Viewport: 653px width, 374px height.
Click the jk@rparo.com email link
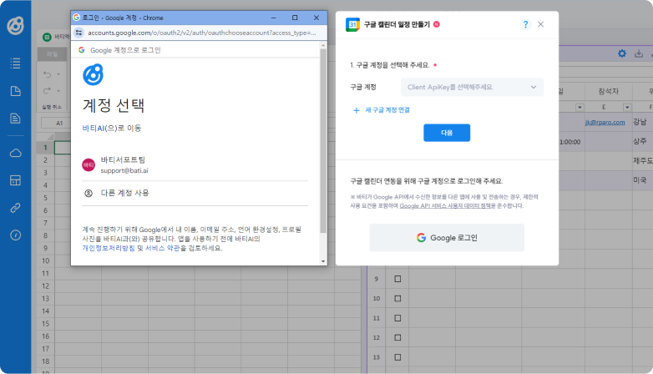605,122
